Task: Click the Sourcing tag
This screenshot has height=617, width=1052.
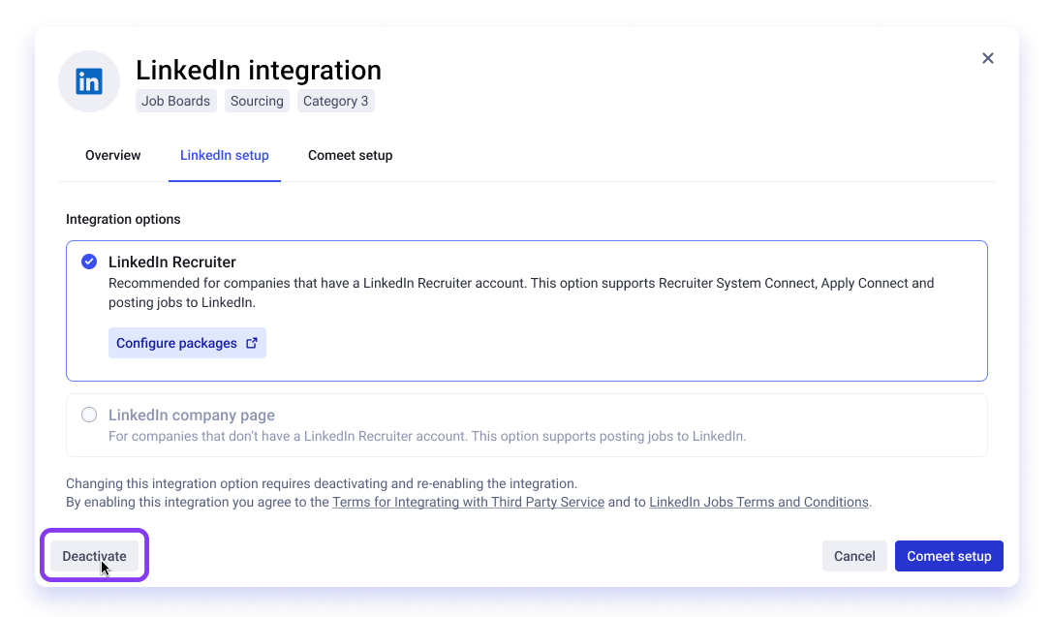Action: [x=257, y=101]
